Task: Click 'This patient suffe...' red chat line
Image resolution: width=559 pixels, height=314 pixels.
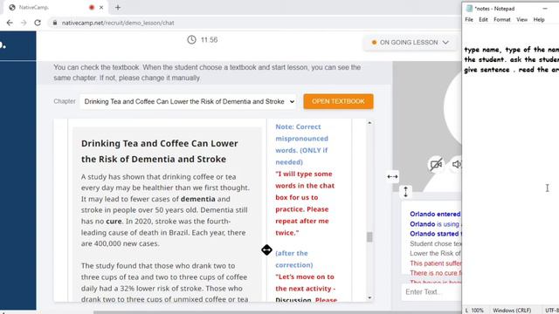Action: [x=435, y=263]
